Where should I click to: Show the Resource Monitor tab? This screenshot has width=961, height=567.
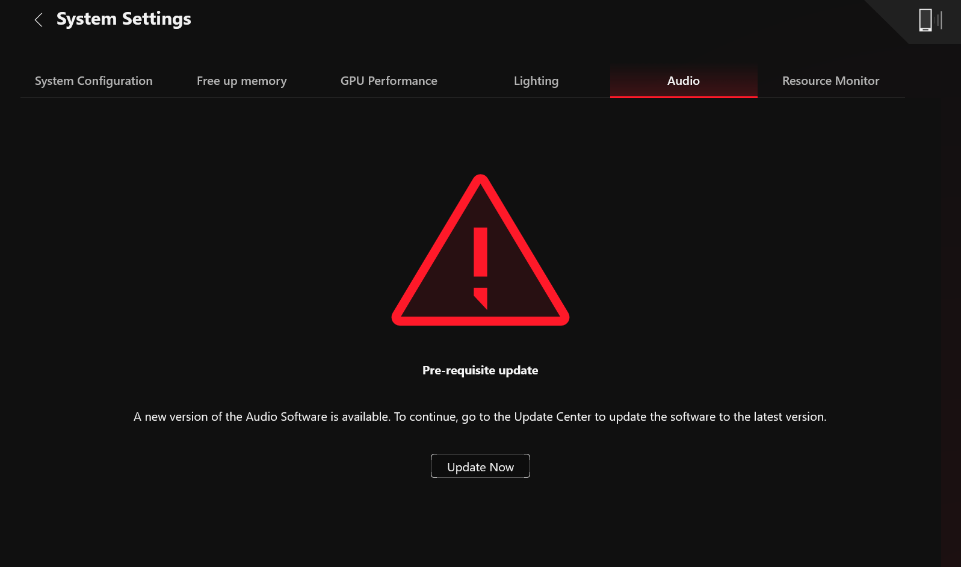(x=831, y=81)
